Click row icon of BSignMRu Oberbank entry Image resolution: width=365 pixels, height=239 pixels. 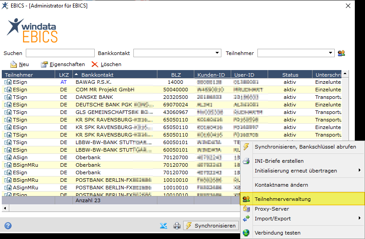[8, 165]
